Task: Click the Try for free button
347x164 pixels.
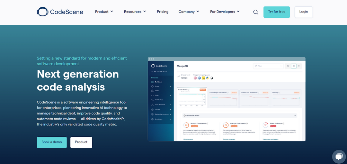Action: [x=277, y=12]
